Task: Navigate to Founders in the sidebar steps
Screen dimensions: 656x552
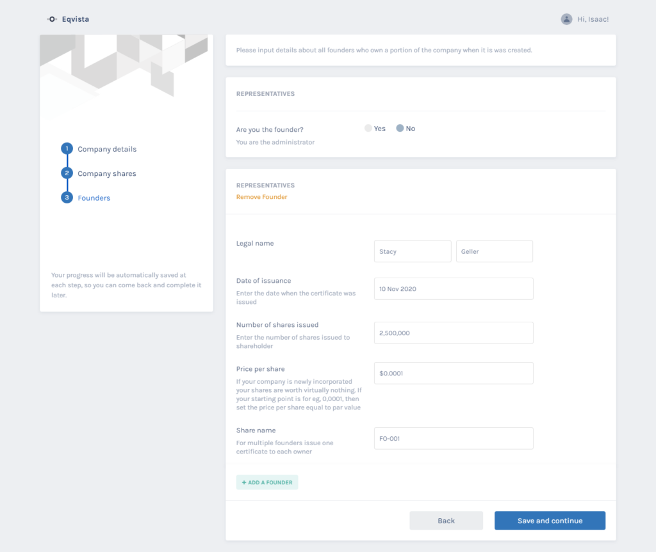Action: [94, 198]
